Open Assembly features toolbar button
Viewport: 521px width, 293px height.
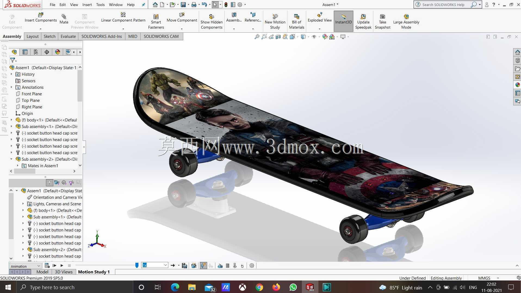(x=234, y=17)
